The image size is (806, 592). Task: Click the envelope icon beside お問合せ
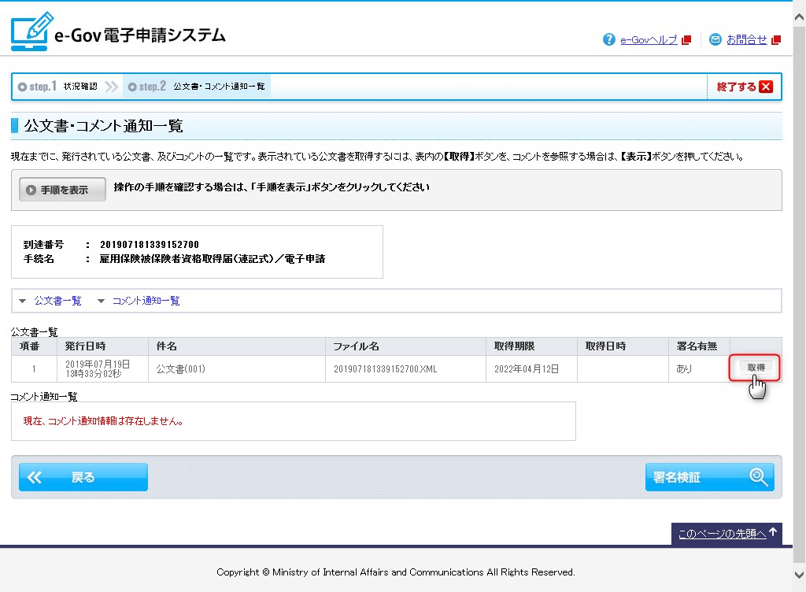[715, 39]
